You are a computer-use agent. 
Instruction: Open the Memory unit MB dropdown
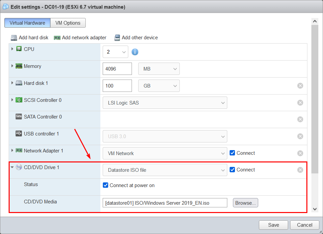point(159,69)
